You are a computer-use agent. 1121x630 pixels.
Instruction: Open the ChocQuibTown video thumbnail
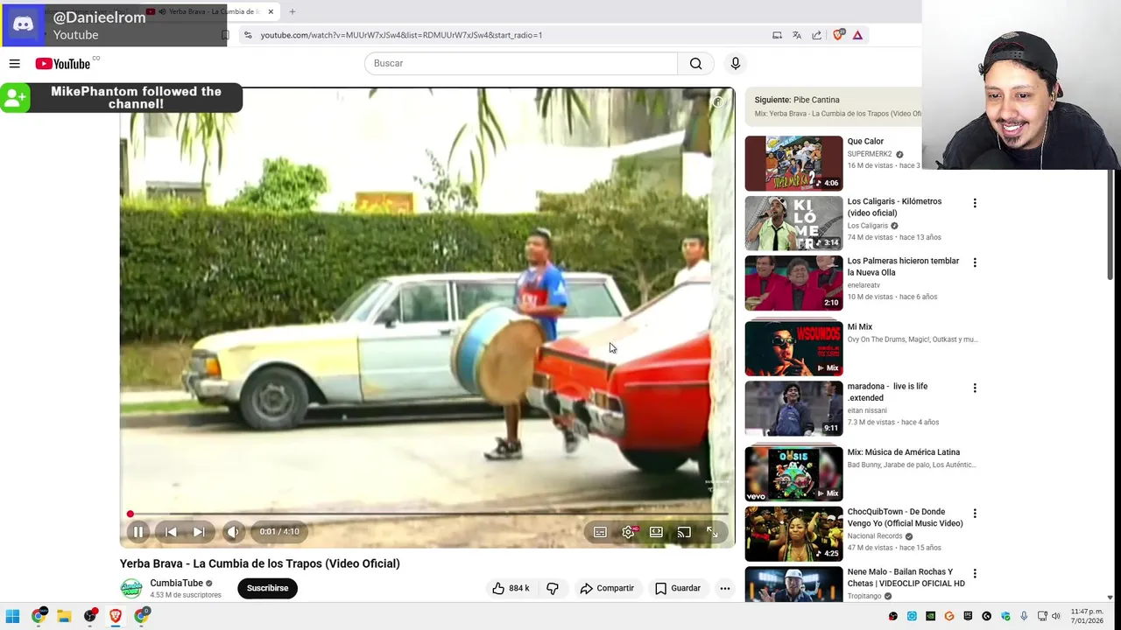point(793,534)
